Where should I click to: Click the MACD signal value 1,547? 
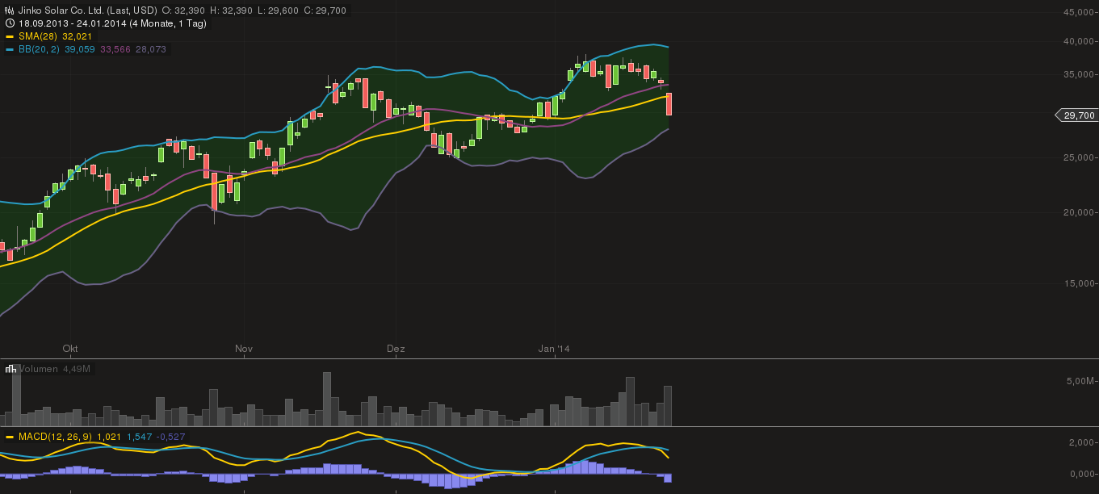click(140, 437)
